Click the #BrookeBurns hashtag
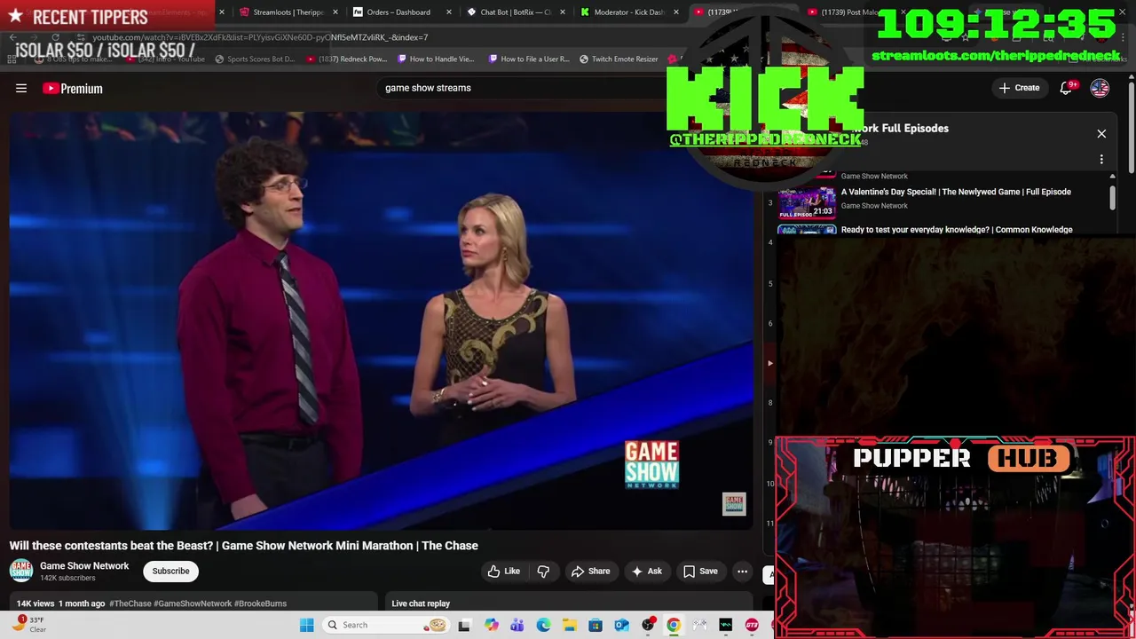1136x639 pixels. click(x=260, y=603)
